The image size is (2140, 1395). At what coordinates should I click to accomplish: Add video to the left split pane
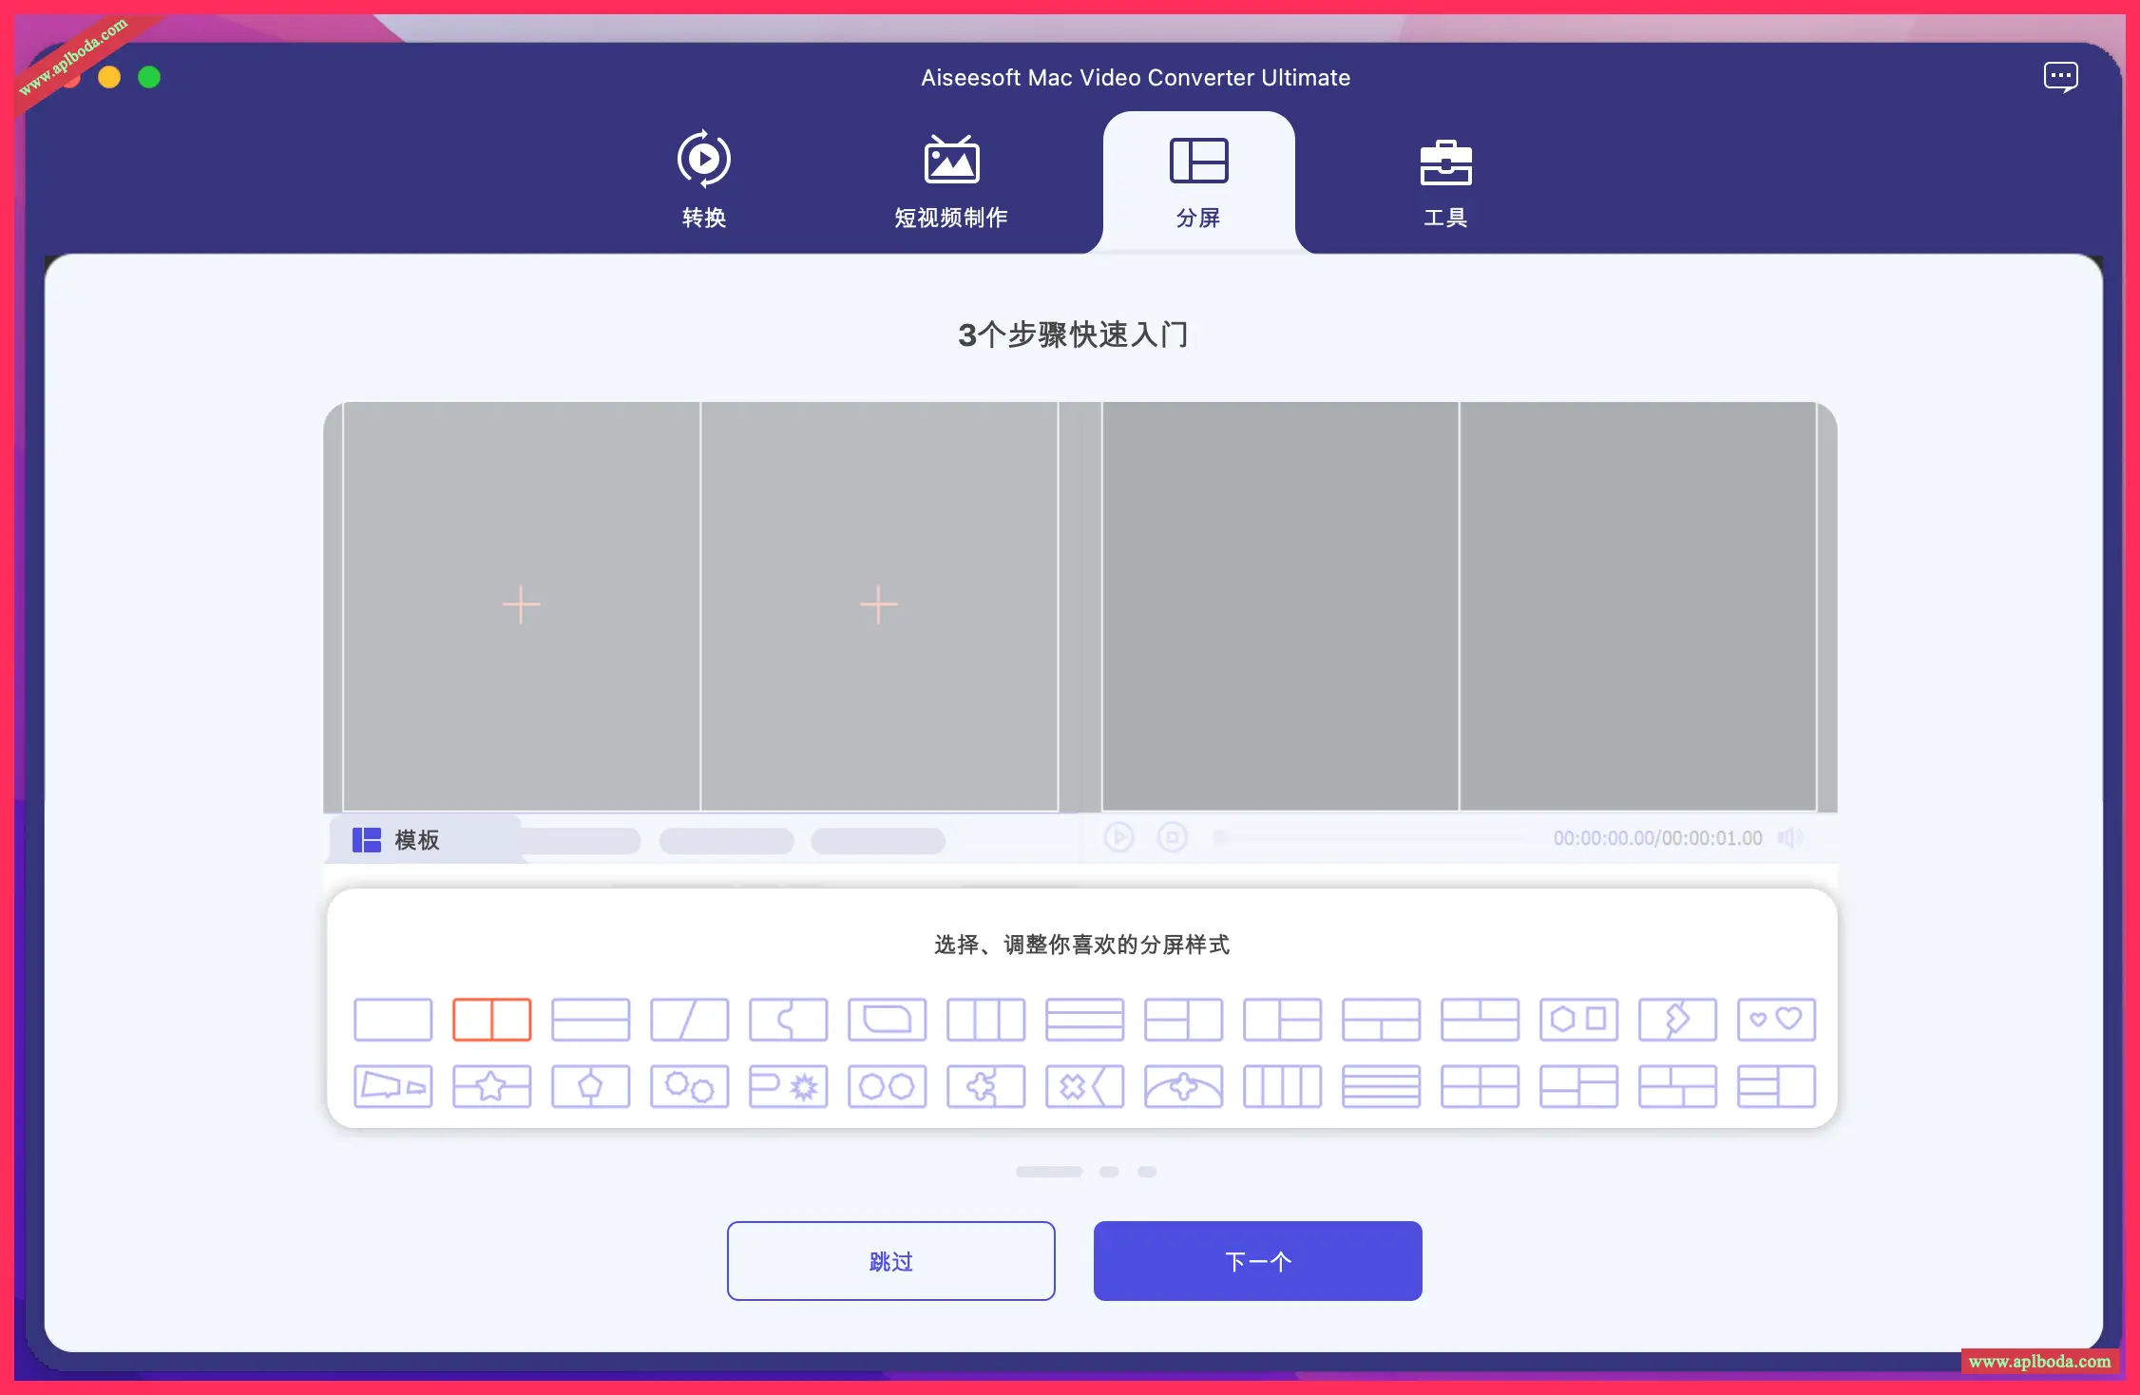point(521,604)
